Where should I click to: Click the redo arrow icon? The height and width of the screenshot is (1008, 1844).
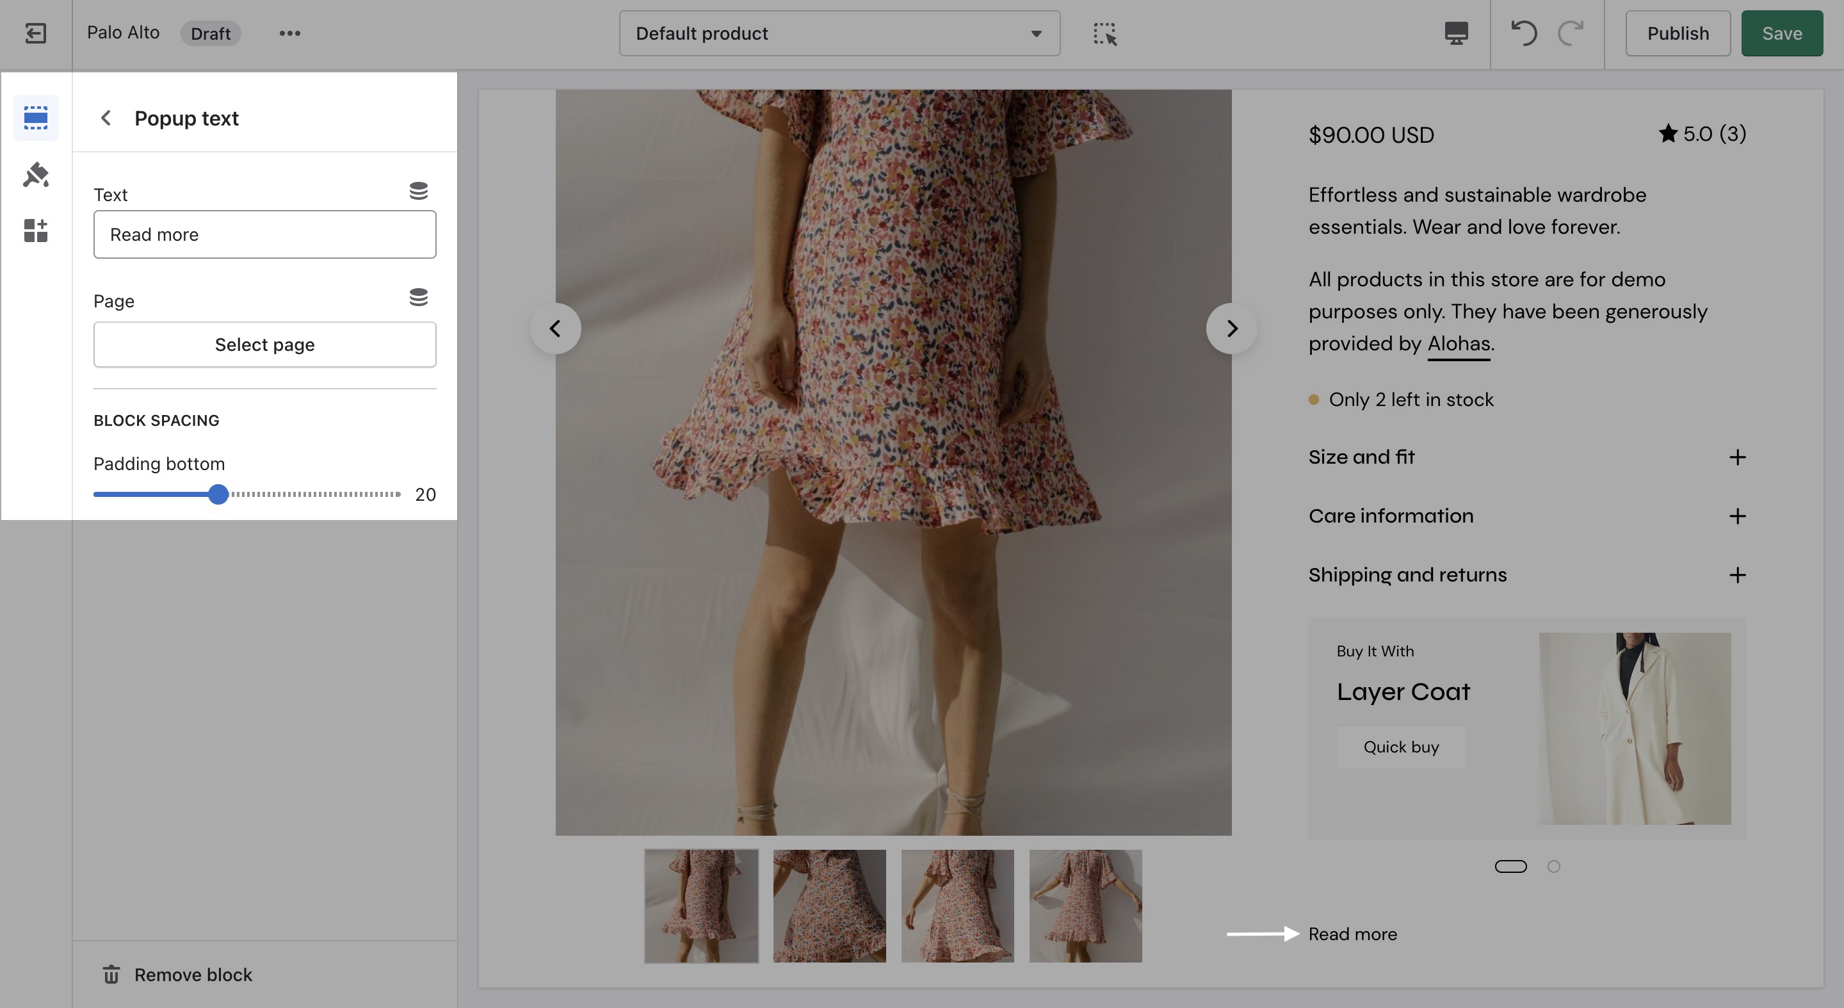coord(1571,33)
